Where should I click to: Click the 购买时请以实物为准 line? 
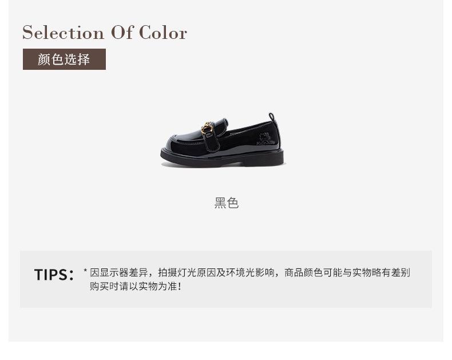136,286
